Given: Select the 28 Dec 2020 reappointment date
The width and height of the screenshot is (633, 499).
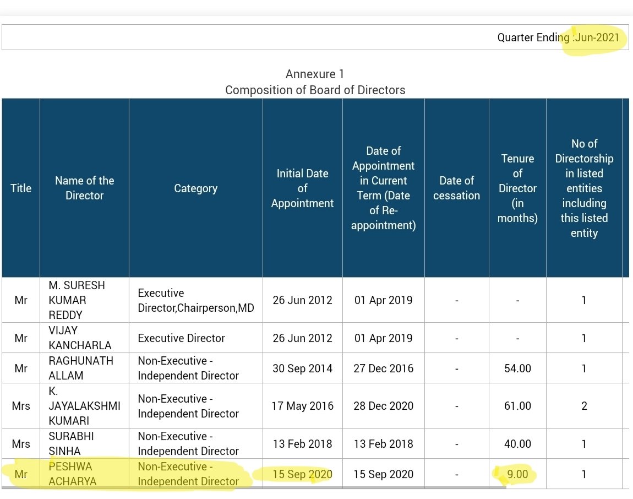Looking at the screenshot, I should point(384,406).
